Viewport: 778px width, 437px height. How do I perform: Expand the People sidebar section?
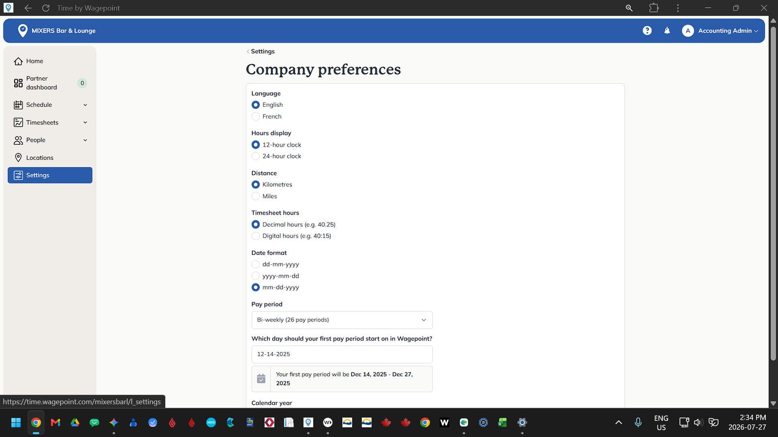(50, 140)
